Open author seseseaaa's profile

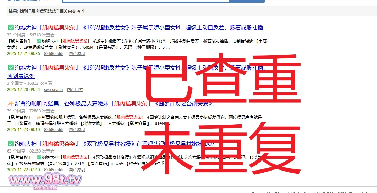pyautogui.click(x=53, y=90)
